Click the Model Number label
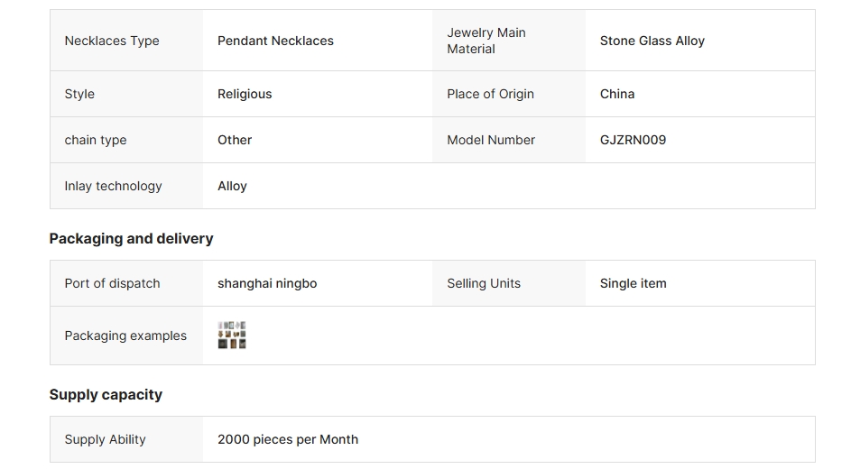The width and height of the screenshot is (851, 469). (491, 140)
